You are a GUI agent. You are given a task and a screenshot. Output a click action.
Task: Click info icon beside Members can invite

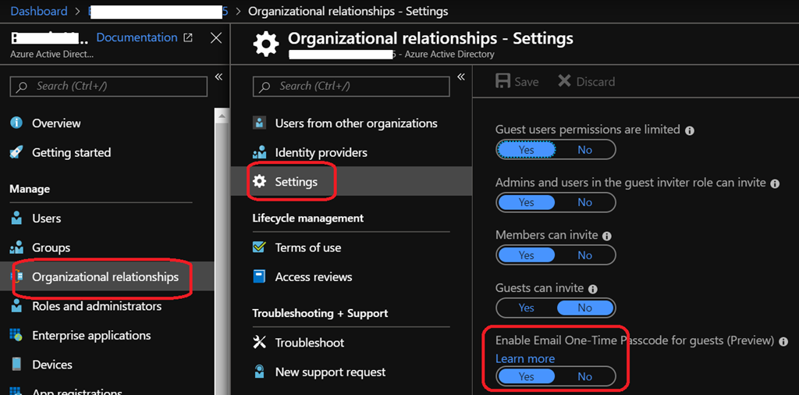(606, 236)
